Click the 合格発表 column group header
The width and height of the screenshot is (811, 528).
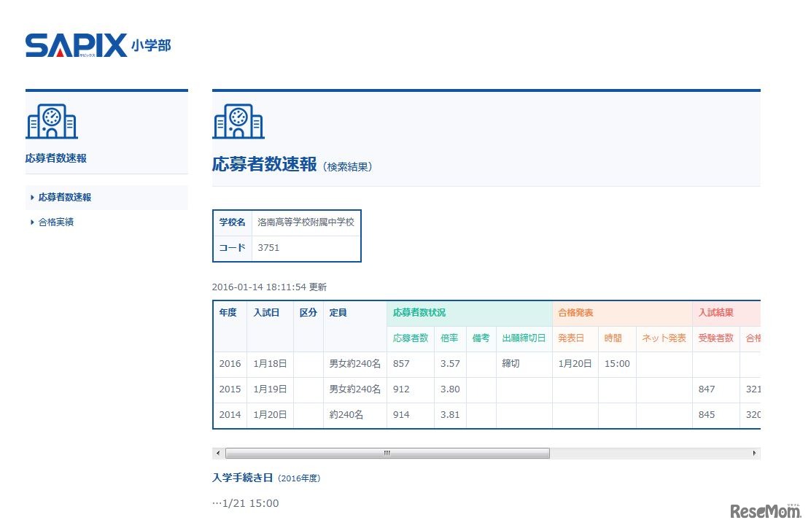(x=575, y=313)
